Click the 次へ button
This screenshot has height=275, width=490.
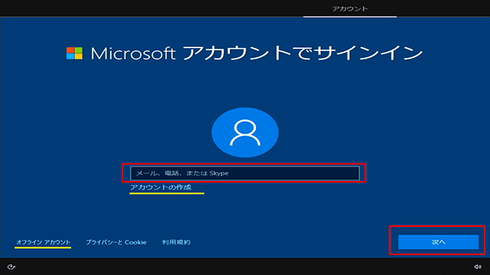click(438, 242)
